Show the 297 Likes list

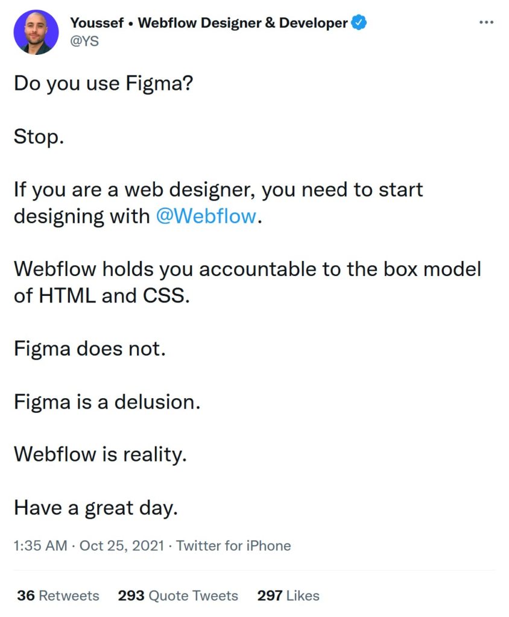[x=288, y=595]
